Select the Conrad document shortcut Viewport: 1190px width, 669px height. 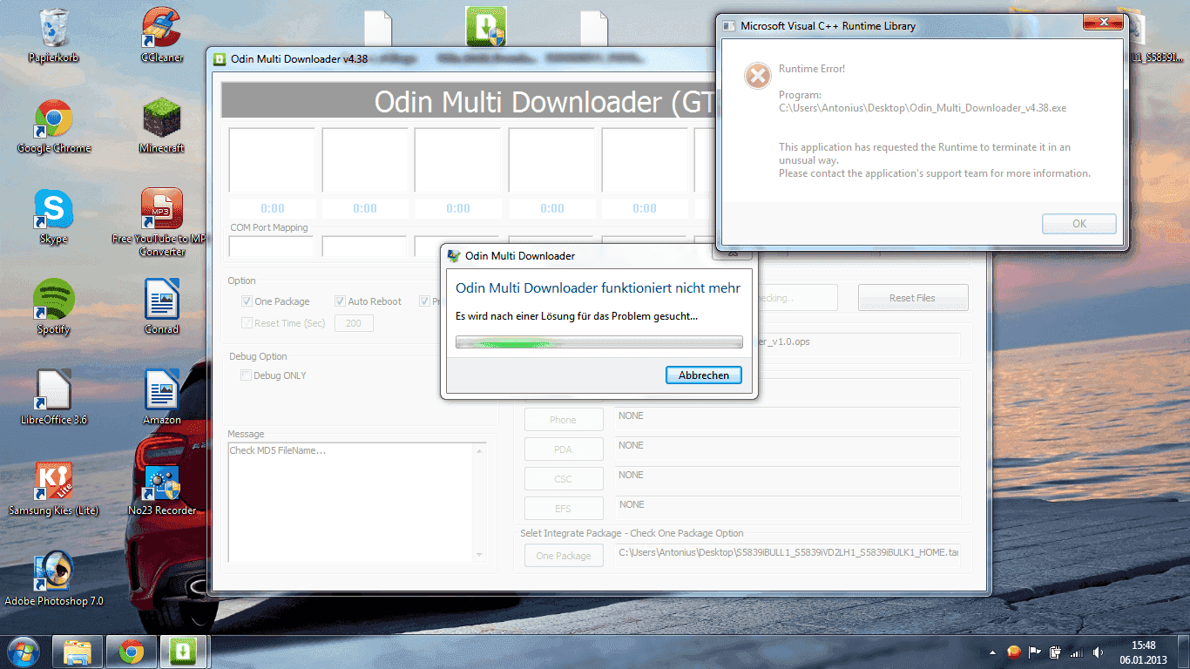click(162, 307)
